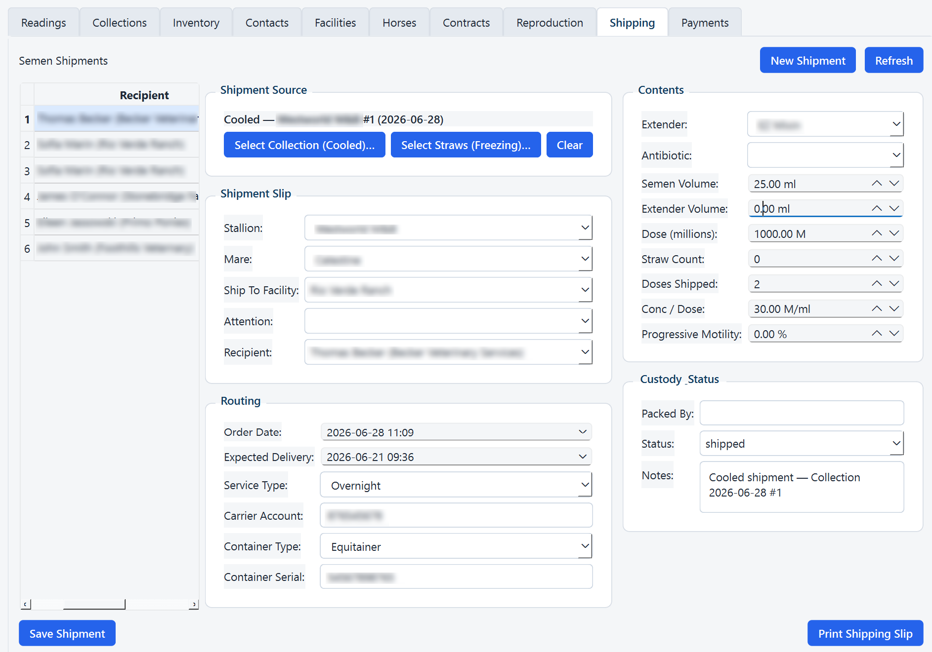Screen dimensions: 932x652
Task: Decrease Doses Shipped with down arrow
Action: (x=894, y=284)
